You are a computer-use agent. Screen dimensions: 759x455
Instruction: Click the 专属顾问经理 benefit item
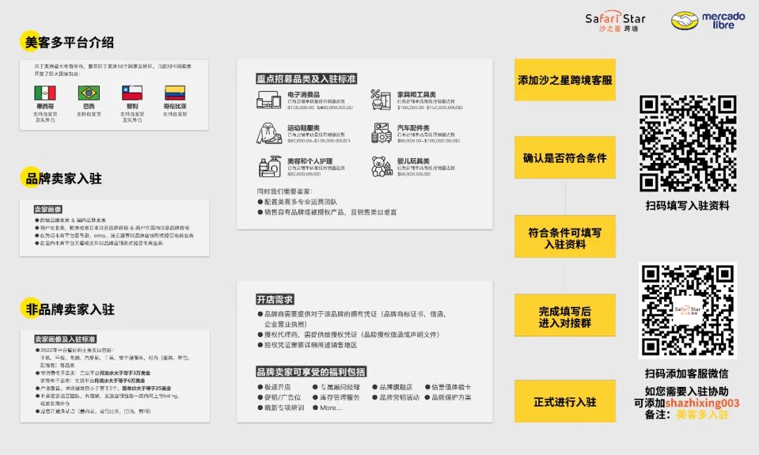click(x=337, y=387)
